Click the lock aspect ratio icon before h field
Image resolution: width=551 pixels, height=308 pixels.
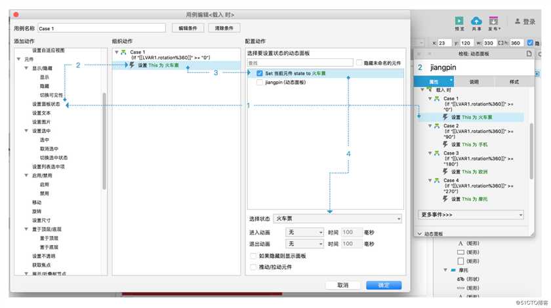coord(500,43)
